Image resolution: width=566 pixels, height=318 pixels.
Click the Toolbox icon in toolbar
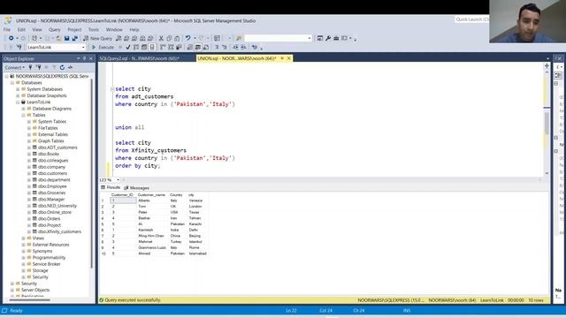point(336,38)
